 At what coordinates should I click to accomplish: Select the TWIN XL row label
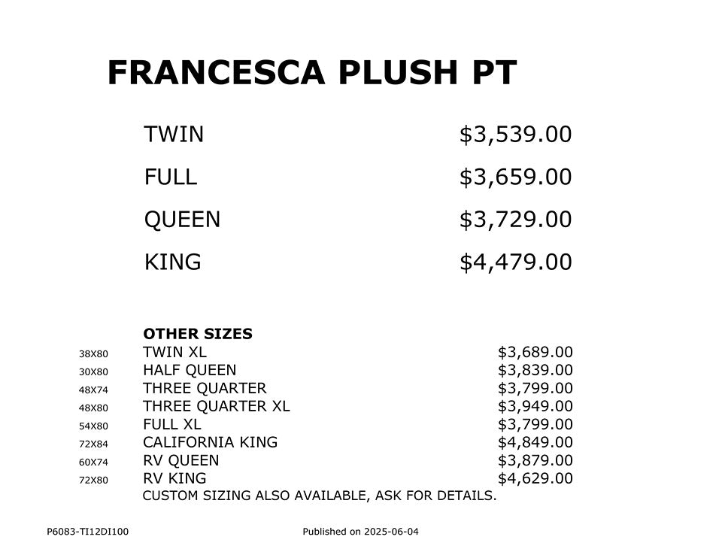tap(174, 352)
